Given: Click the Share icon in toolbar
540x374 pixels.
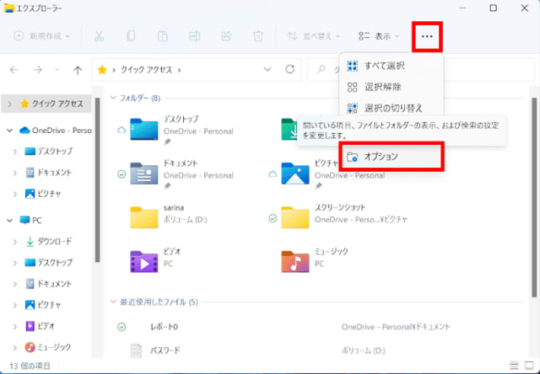Looking at the screenshot, I should (226, 36).
